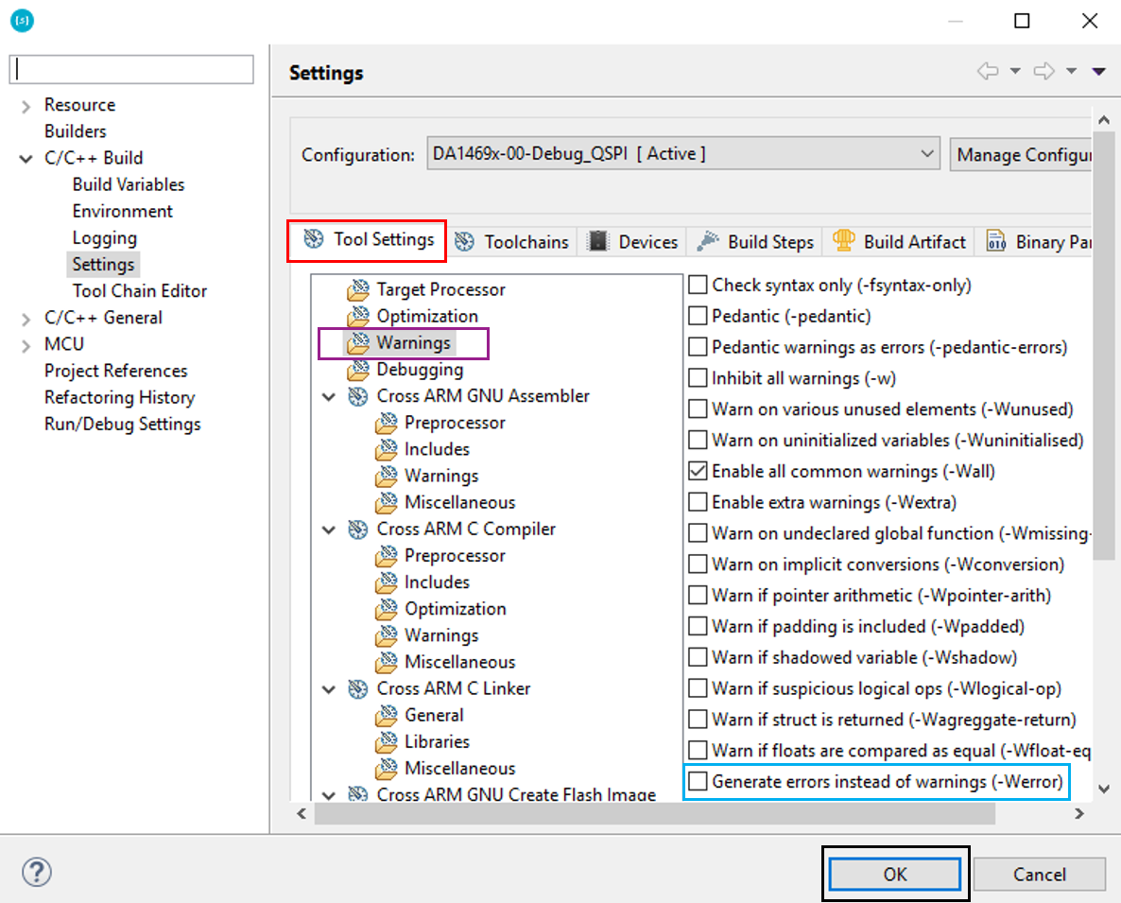Viewport: 1121px width, 903px height.
Task: Click the Build Artifact trophy icon
Action: (844, 240)
